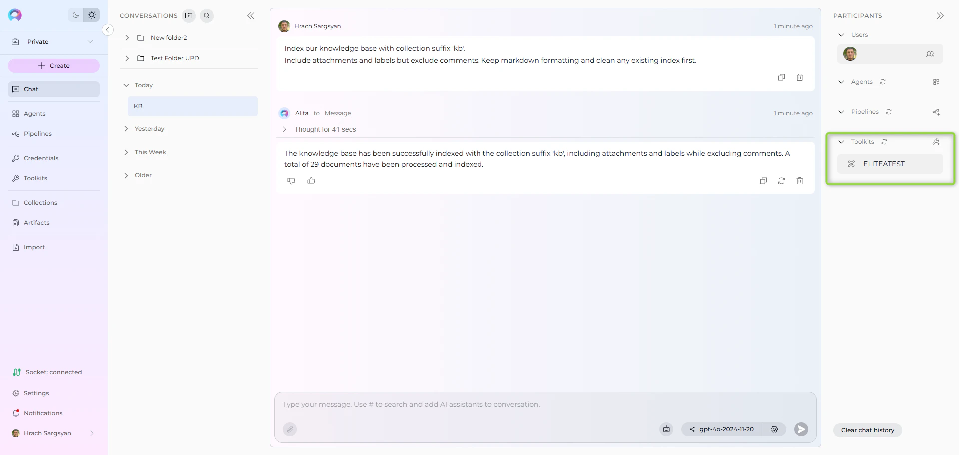959x455 pixels.
Task: Open the Chat menu item
Action: [x=31, y=89]
